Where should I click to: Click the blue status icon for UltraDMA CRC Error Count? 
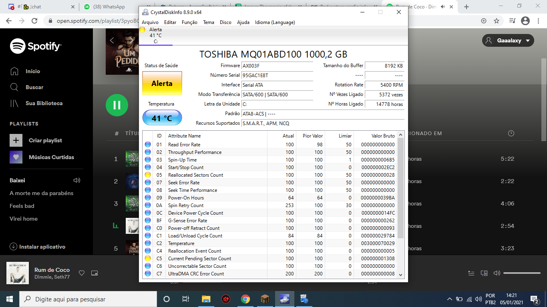tap(148, 273)
